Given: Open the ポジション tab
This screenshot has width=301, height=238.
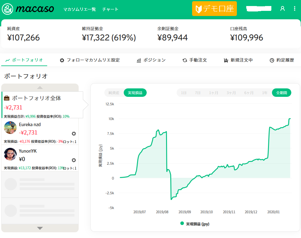Looking at the screenshot, I should [x=151, y=60].
